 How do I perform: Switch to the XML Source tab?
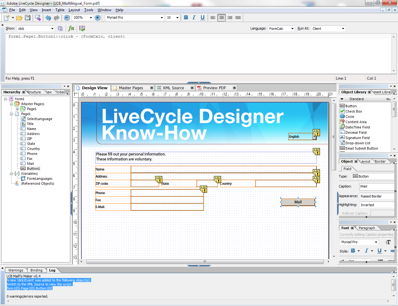click(x=174, y=88)
